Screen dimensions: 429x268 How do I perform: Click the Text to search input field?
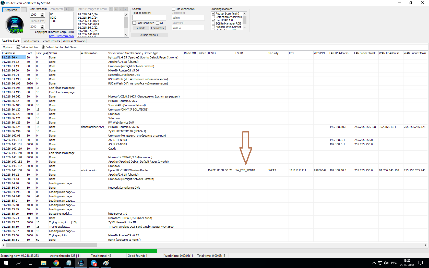click(149, 18)
